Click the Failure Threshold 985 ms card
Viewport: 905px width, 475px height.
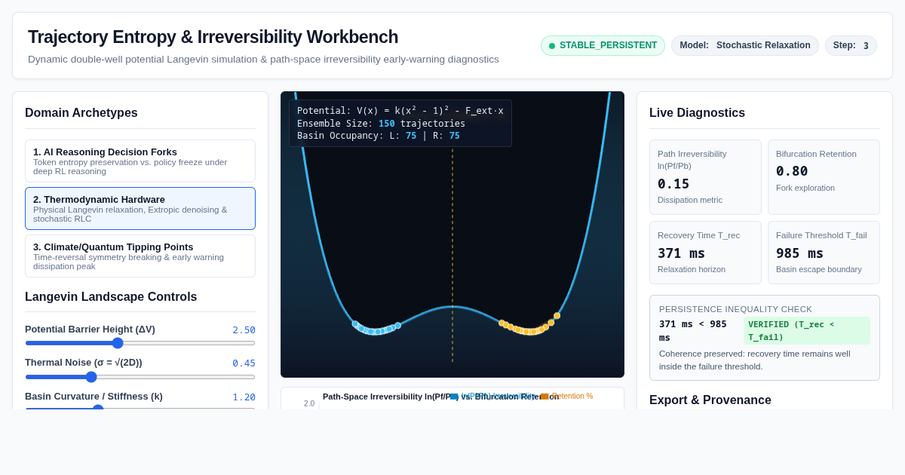(824, 253)
